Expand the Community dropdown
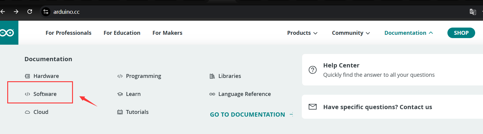Image resolution: width=483 pixels, height=134 pixels. click(351, 33)
